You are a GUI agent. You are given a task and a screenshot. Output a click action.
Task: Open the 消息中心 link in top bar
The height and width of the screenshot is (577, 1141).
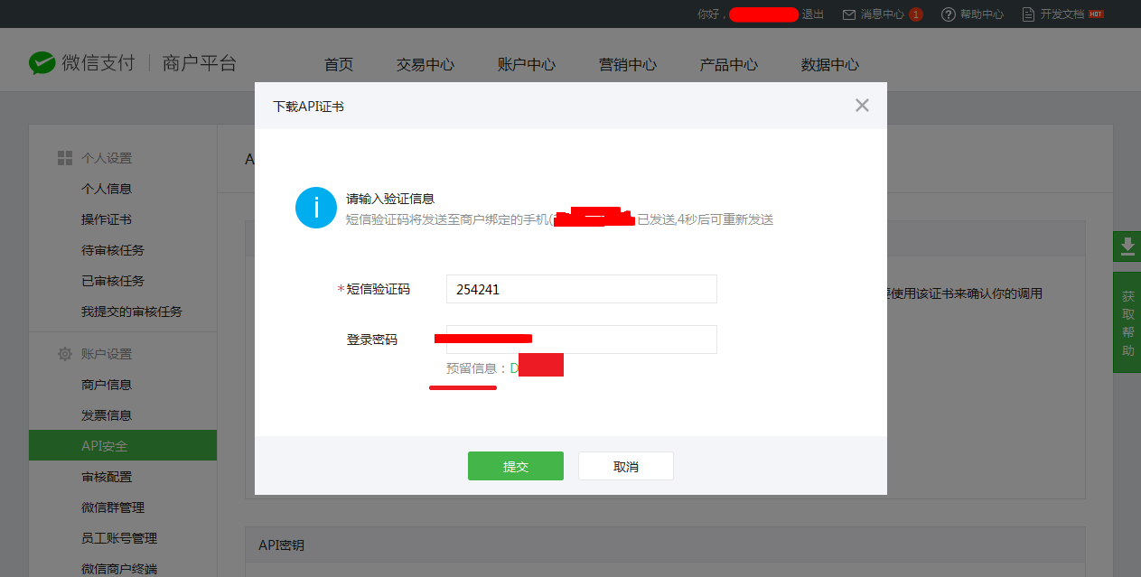pyautogui.click(x=883, y=14)
